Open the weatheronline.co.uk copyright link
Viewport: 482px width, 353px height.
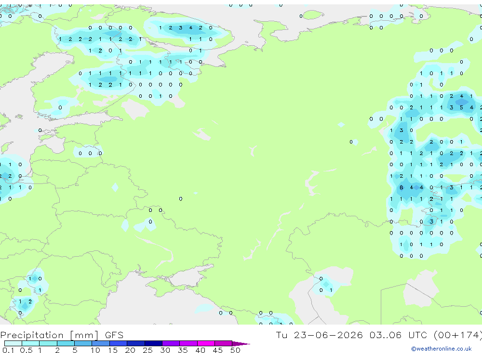442,348
